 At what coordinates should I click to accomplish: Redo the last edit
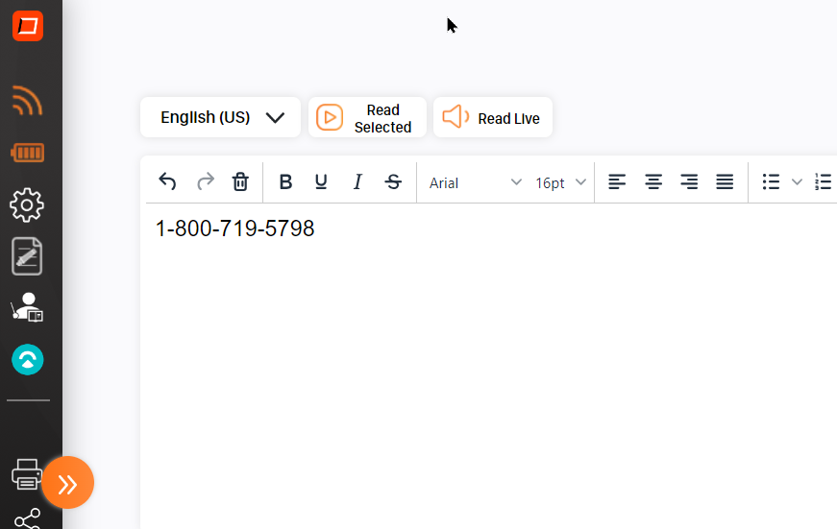point(206,181)
